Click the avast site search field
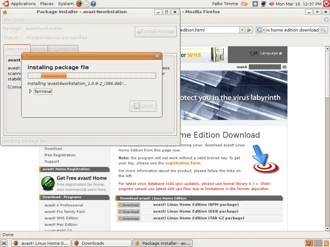Image resolution: width=330 pixels, height=247 pixels. coord(265,67)
